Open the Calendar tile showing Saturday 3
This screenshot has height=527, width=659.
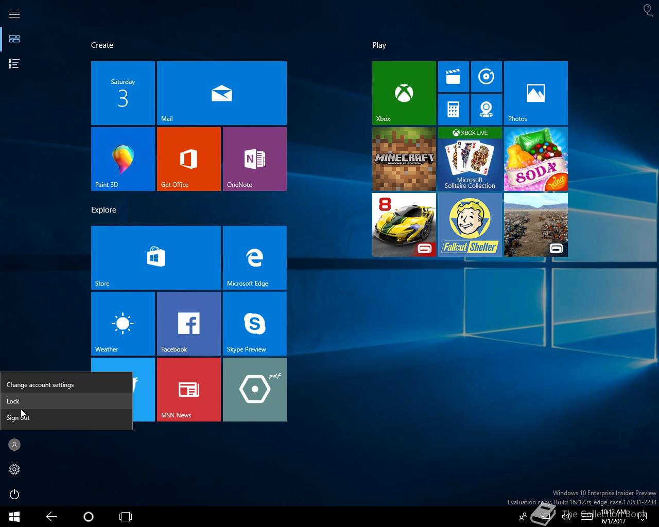123,93
